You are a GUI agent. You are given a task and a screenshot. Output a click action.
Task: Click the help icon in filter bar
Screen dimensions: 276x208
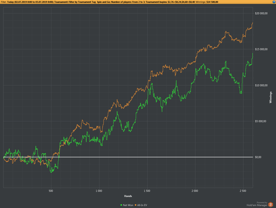(274, 2)
